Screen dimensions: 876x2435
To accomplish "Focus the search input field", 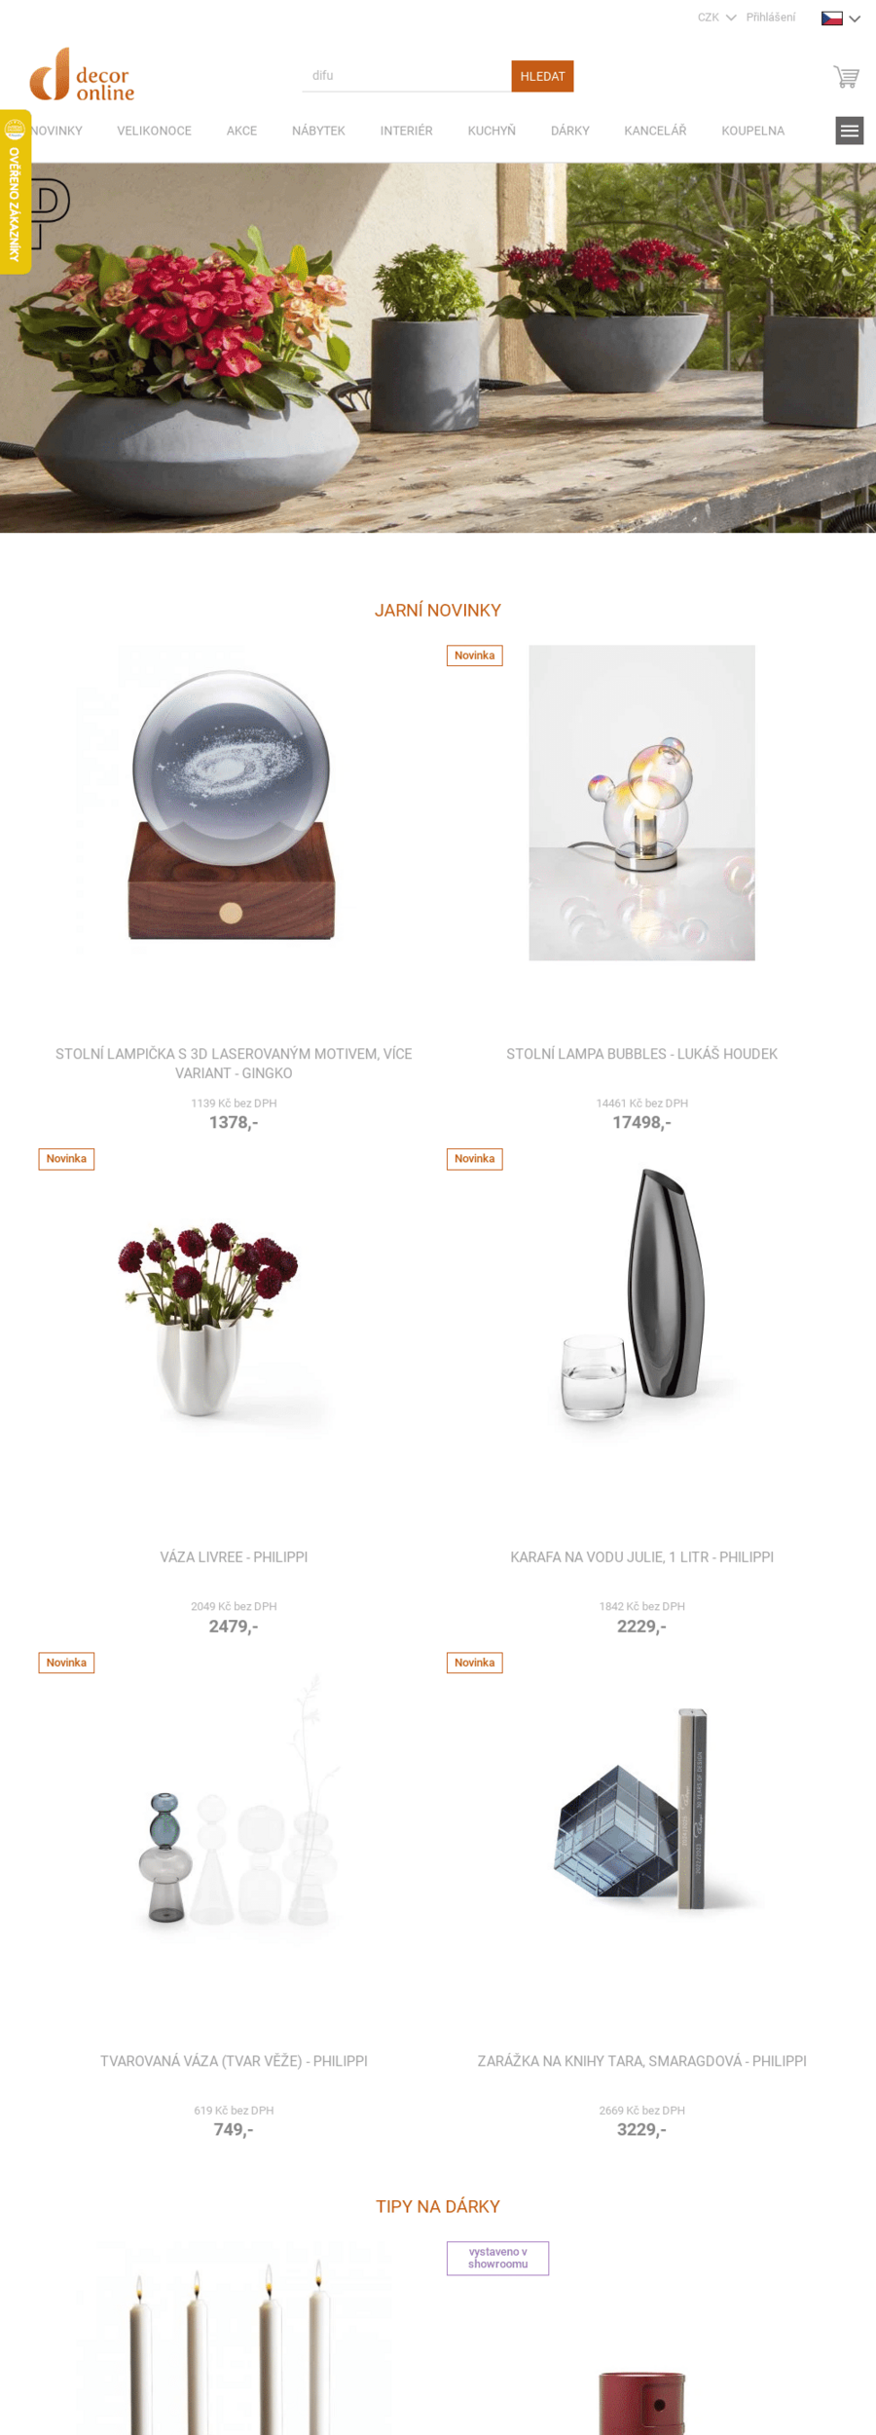I will click(406, 76).
